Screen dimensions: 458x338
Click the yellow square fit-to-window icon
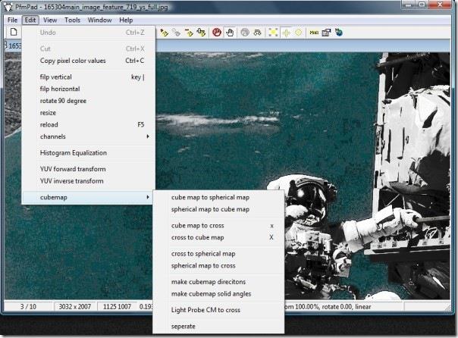pos(273,33)
